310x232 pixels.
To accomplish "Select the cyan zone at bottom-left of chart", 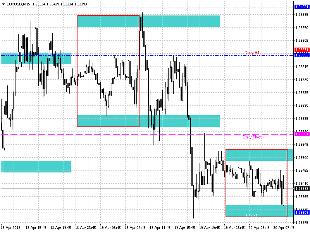I will coord(36,166).
